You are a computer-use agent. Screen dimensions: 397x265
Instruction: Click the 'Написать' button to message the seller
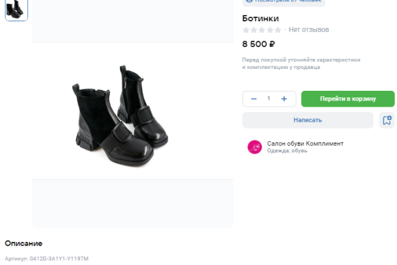pyautogui.click(x=308, y=120)
